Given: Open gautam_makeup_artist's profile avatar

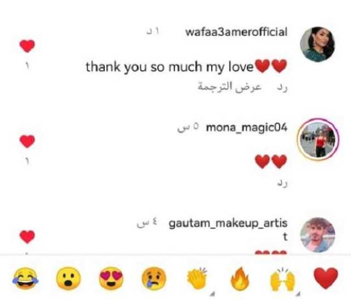Looking at the screenshot, I should point(318,235).
